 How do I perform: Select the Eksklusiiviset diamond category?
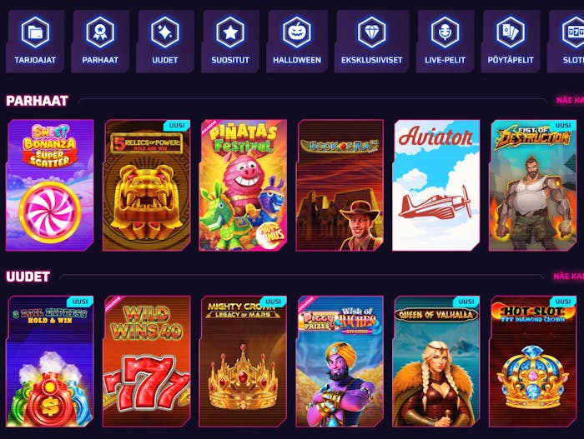[x=372, y=42]
